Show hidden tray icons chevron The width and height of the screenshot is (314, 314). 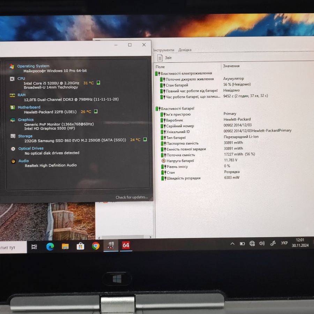tap(232, 244)
